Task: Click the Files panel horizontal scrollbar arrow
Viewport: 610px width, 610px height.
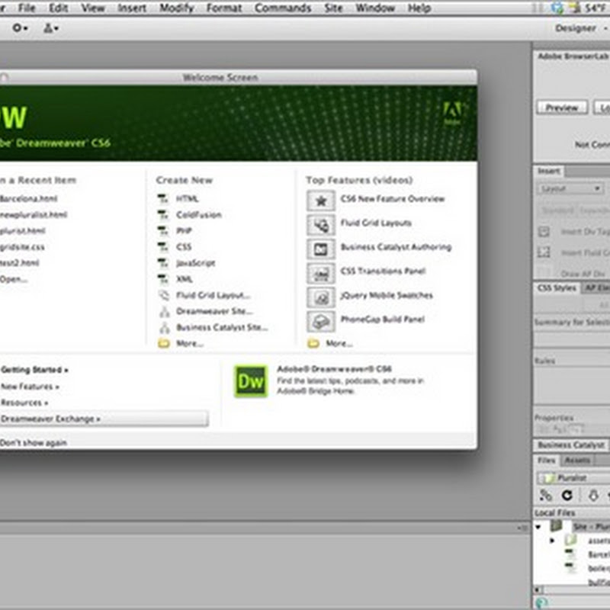Action: (538, 589)
